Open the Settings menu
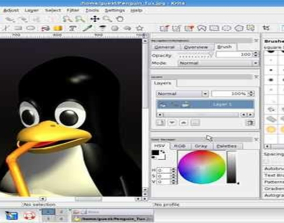 pyautogui.click(x=115, y=11)
